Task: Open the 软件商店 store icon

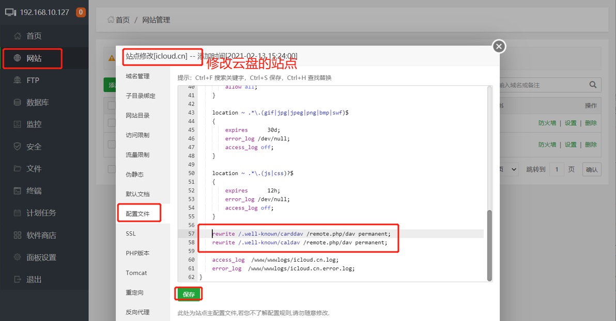Action: click(17, 235)
